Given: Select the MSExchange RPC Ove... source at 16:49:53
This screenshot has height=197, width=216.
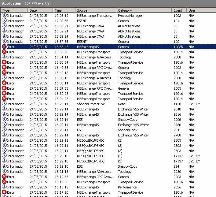Looking at the screenshot, I should (x=95, y=68).
